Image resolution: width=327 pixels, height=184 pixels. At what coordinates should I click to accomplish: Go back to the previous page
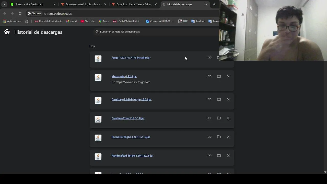pyautogui.click(x=5, y=13)
